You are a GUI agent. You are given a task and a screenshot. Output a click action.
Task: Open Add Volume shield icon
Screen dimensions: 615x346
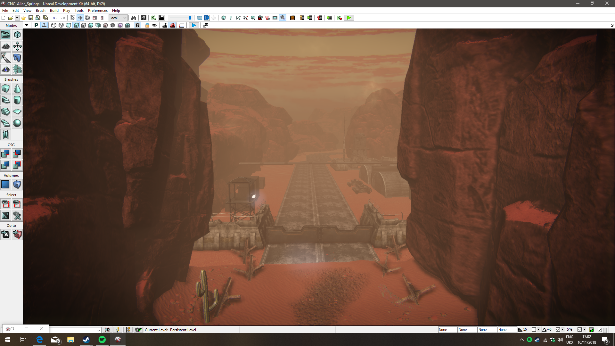tap(17, 185)
